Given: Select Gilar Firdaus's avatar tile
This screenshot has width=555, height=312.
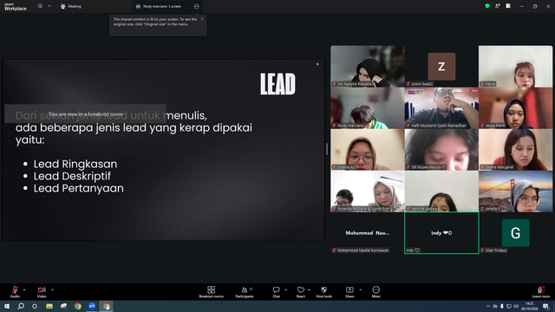Looking at the screenshot, I should click(x=515, y=233).
